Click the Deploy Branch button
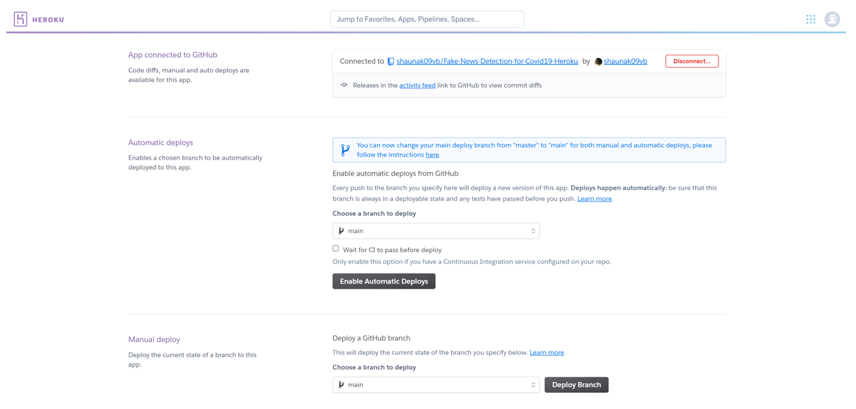This screenshot has width=856, height=409. 576,385
